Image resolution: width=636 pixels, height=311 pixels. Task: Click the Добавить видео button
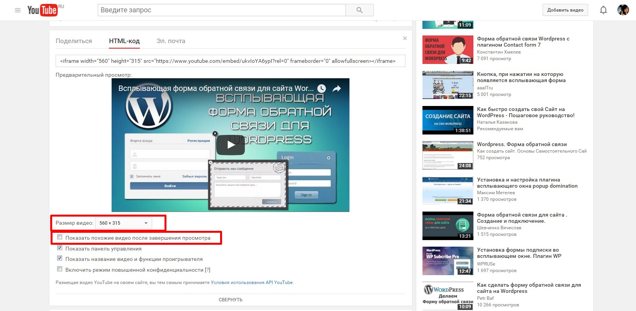pos(565,10)
